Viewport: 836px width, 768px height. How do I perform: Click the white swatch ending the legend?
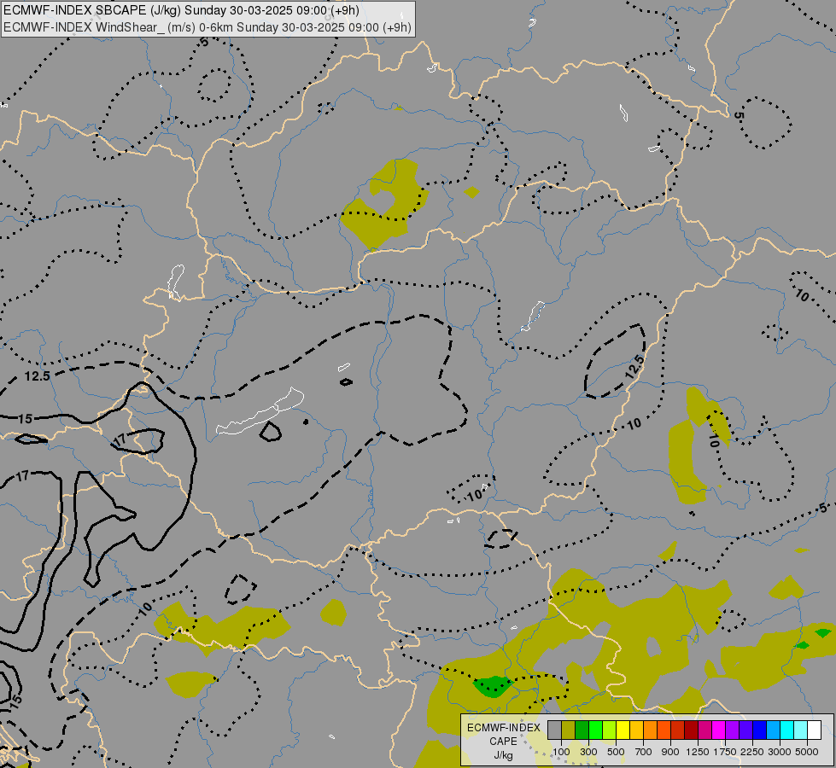pyautogui.click(x=815, y=730)
